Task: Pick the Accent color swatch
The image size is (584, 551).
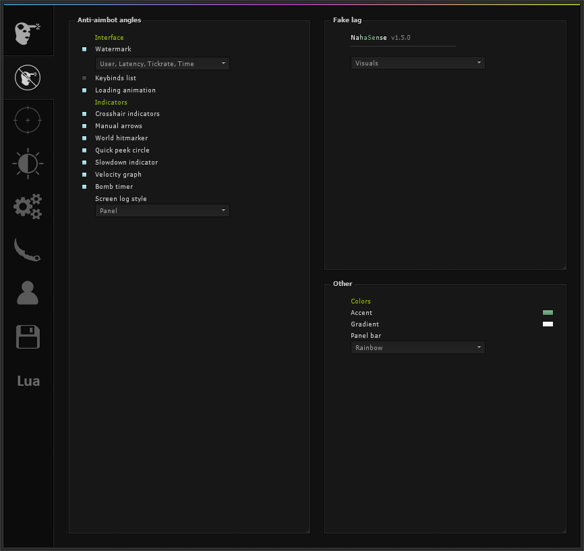Action: tap(548, 312)
